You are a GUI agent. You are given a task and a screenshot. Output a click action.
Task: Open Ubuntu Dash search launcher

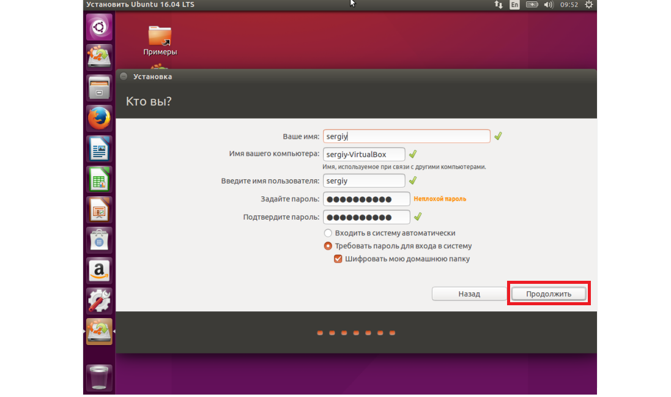coord(99,26)
